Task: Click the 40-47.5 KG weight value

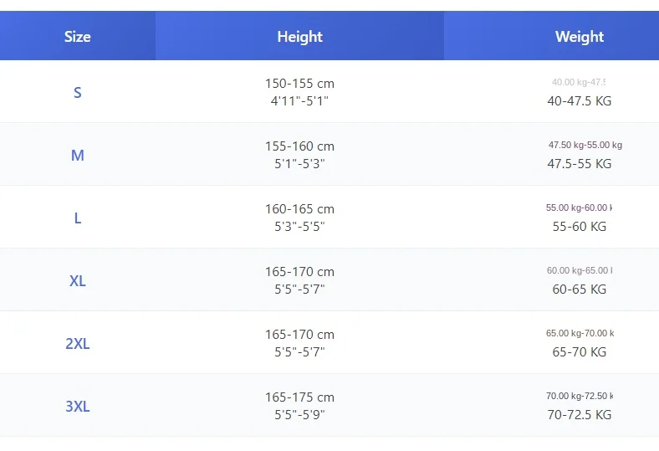Action: (579, 101)
